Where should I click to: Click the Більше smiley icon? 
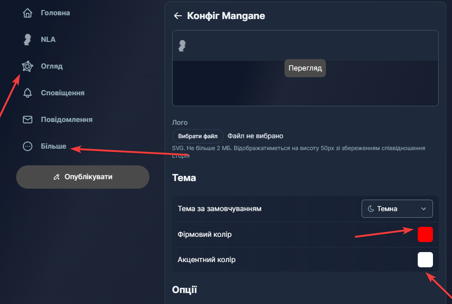(27, 146)
